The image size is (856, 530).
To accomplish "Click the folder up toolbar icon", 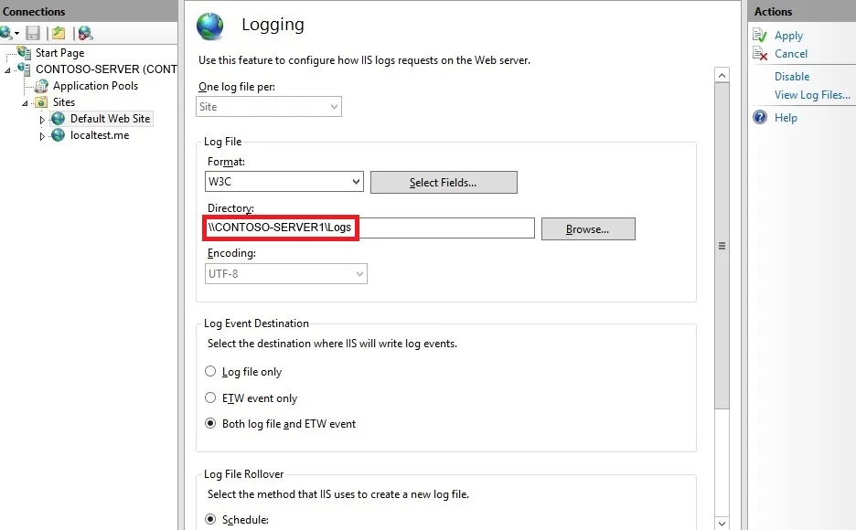I will coord(59,33).
